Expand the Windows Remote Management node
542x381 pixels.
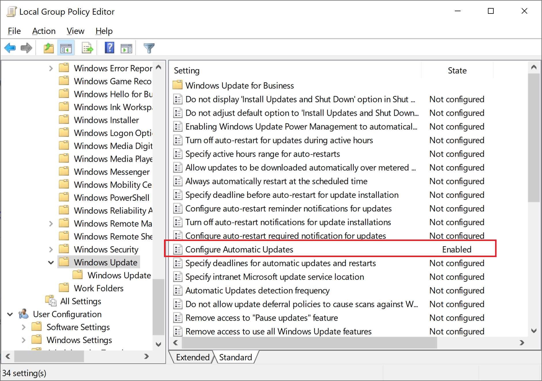click(x=51, y=223)
